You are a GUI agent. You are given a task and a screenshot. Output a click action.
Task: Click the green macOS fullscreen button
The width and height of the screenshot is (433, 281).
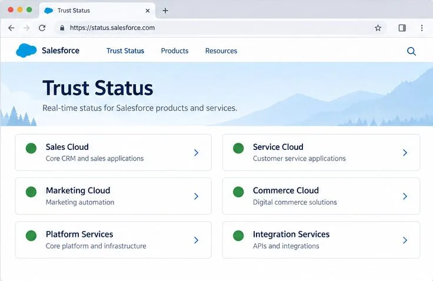click(x=29, y=10)
